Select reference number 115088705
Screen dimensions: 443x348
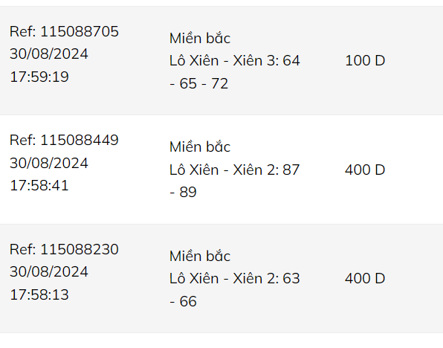coord(64,31)
